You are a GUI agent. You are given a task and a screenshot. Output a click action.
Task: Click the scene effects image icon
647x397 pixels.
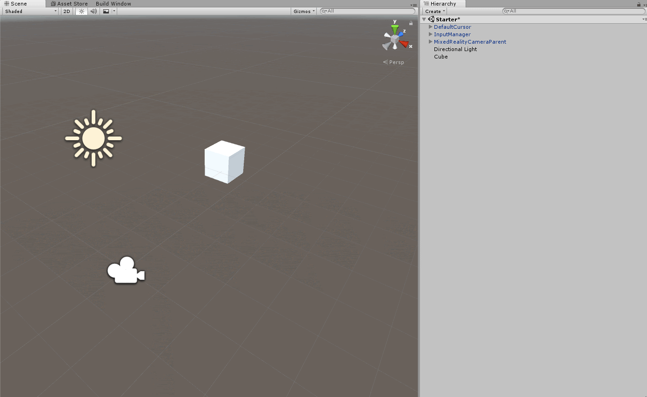point(106,11)
